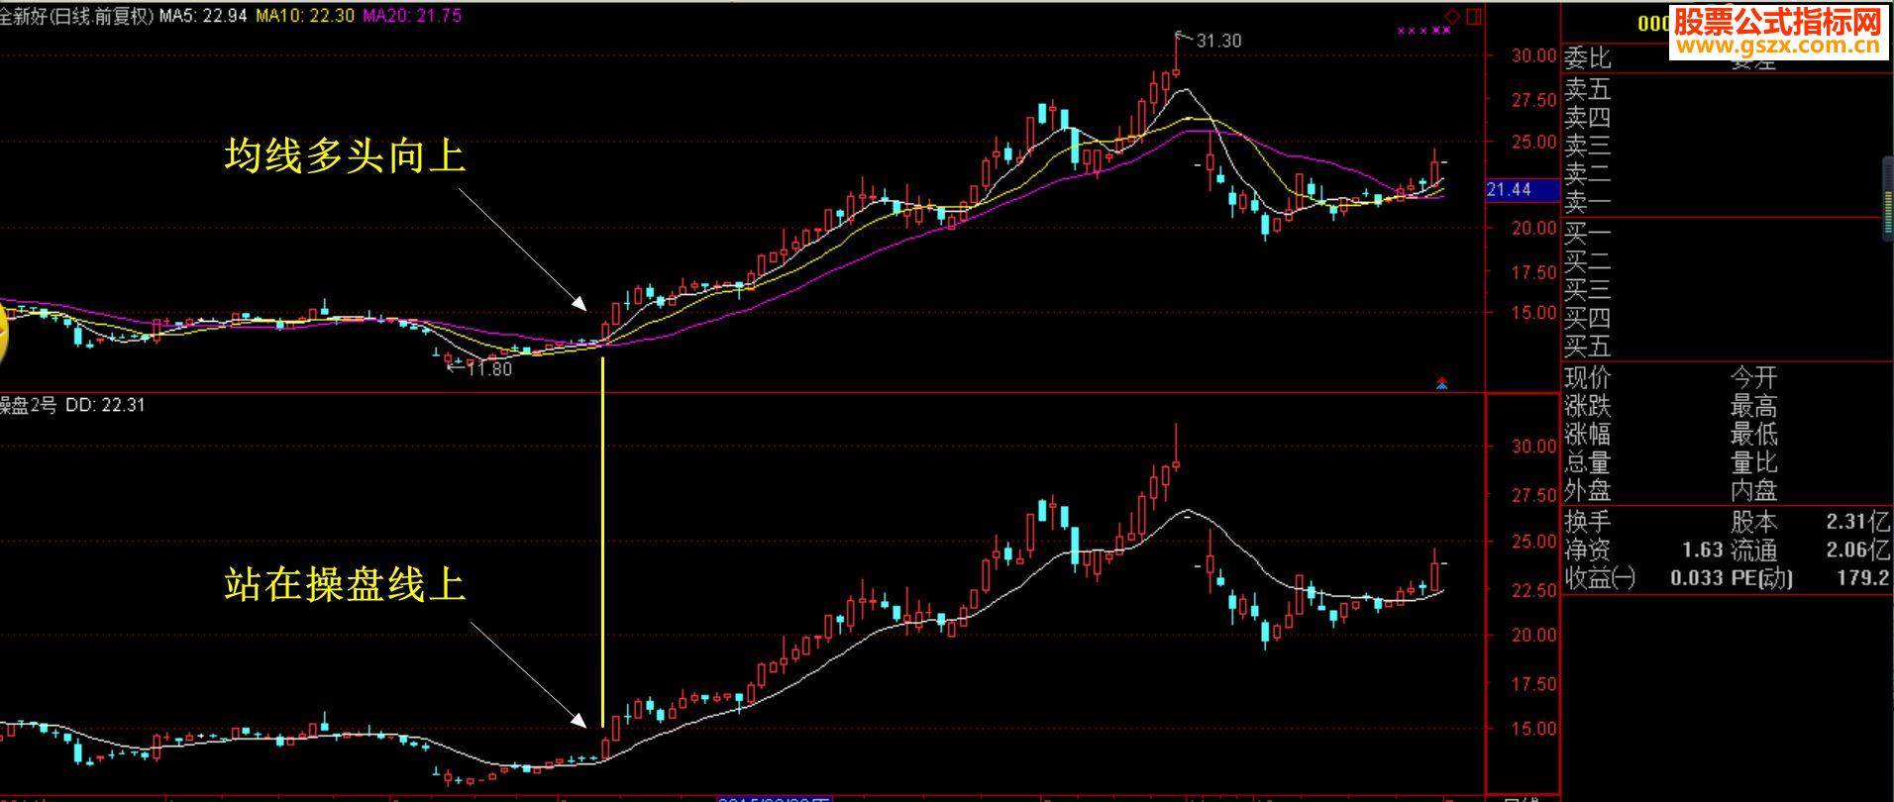Click the 最低 field label
This screenshot has height=802, width=1894.
[1754, 434]
